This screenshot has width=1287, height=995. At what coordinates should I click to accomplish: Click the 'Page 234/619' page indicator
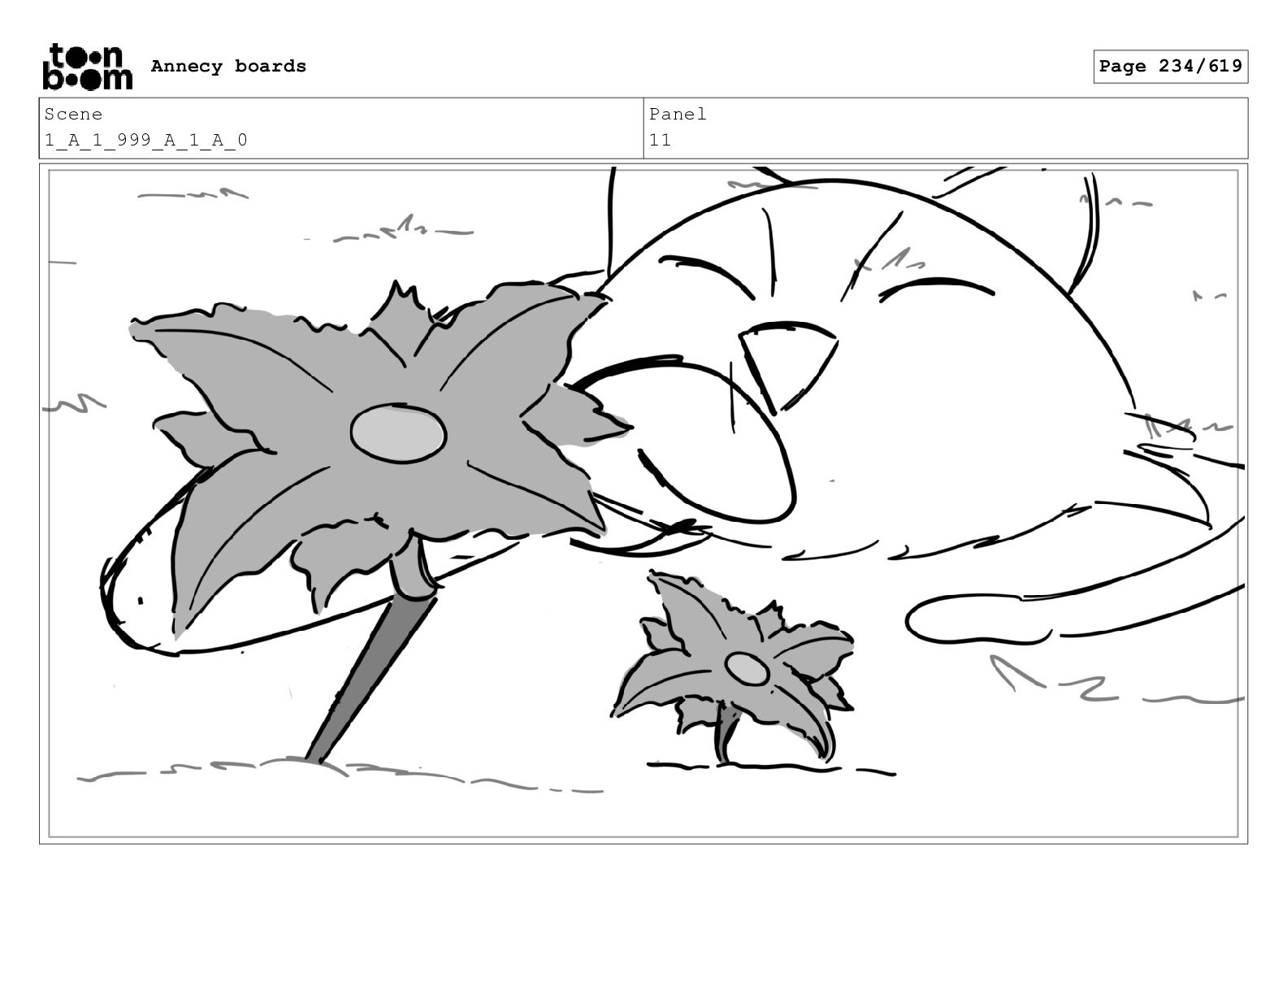coord(1170,67)
